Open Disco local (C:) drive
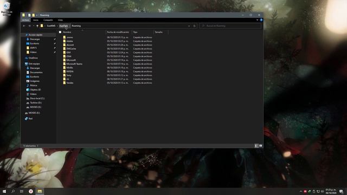347x195 pixels. pyautogui.click(x=37, y=99)
